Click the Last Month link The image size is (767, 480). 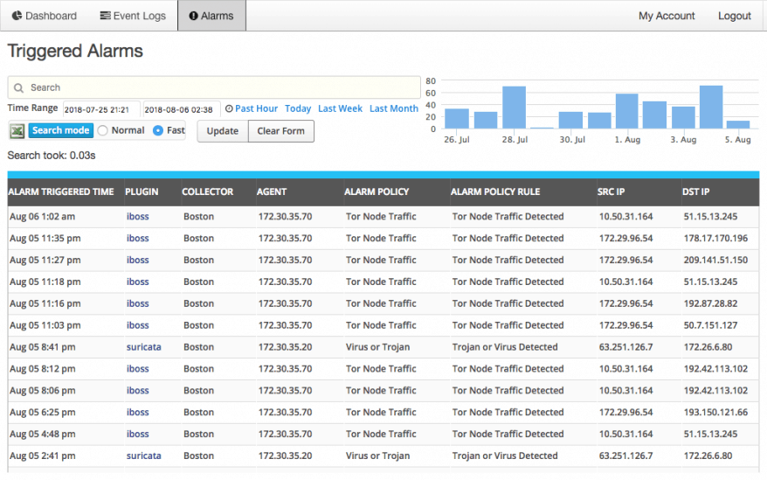394,108
